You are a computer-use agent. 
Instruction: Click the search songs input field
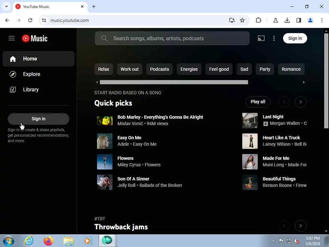172,38
